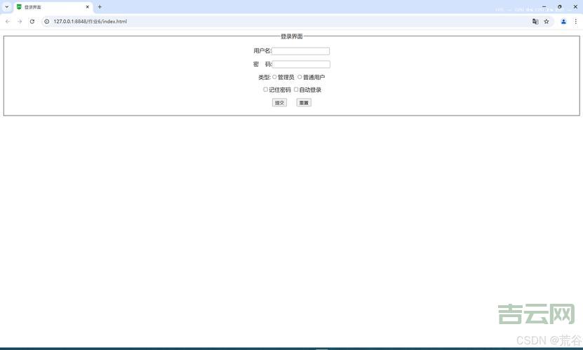The image size is (583, 350).
Task: Reload the page with refresh icon
Action: point(32,22)
